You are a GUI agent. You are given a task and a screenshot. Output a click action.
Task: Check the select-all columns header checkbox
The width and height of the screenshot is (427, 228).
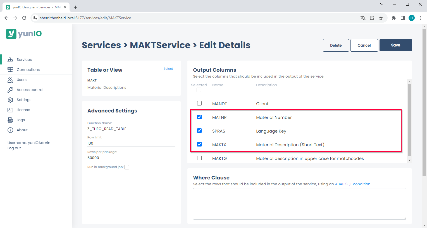coord(199,90)
